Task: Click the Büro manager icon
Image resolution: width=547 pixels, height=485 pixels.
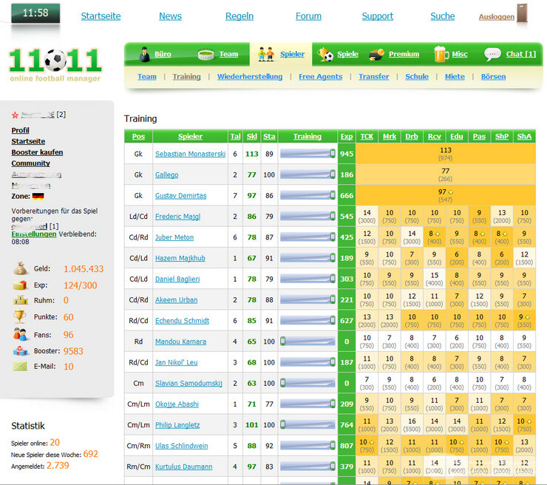Action: click(144, 55)
